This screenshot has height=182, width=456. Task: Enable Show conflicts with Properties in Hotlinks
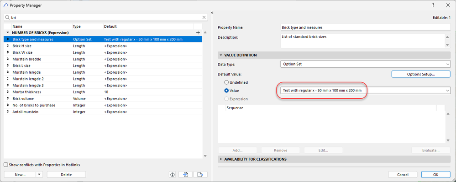[x=6, y=165]
